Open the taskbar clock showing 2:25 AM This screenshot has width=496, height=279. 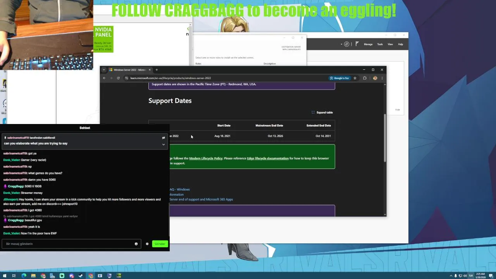click(481, 276)
